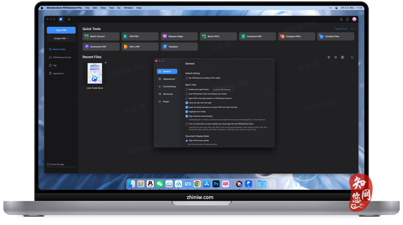
Task: Click the PDFelement home tab icon
Action: pos(61,19)
